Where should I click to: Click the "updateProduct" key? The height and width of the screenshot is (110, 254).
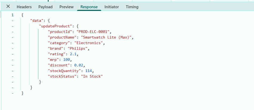pyautogui.click(x=56, y=26)
